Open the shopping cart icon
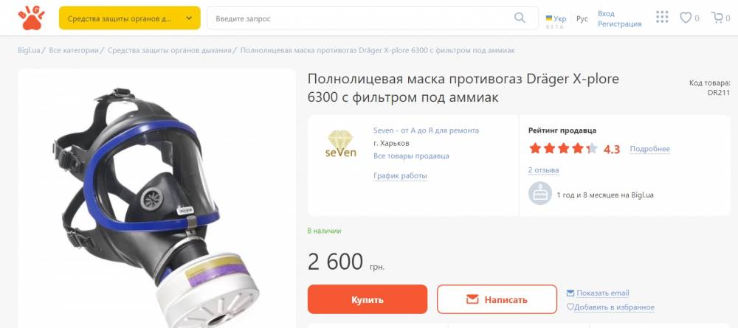The image size is (738, 328). coord(718,18)
